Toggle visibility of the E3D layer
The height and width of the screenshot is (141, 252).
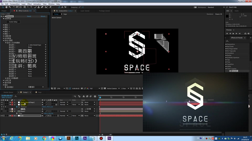coord(2,115)
